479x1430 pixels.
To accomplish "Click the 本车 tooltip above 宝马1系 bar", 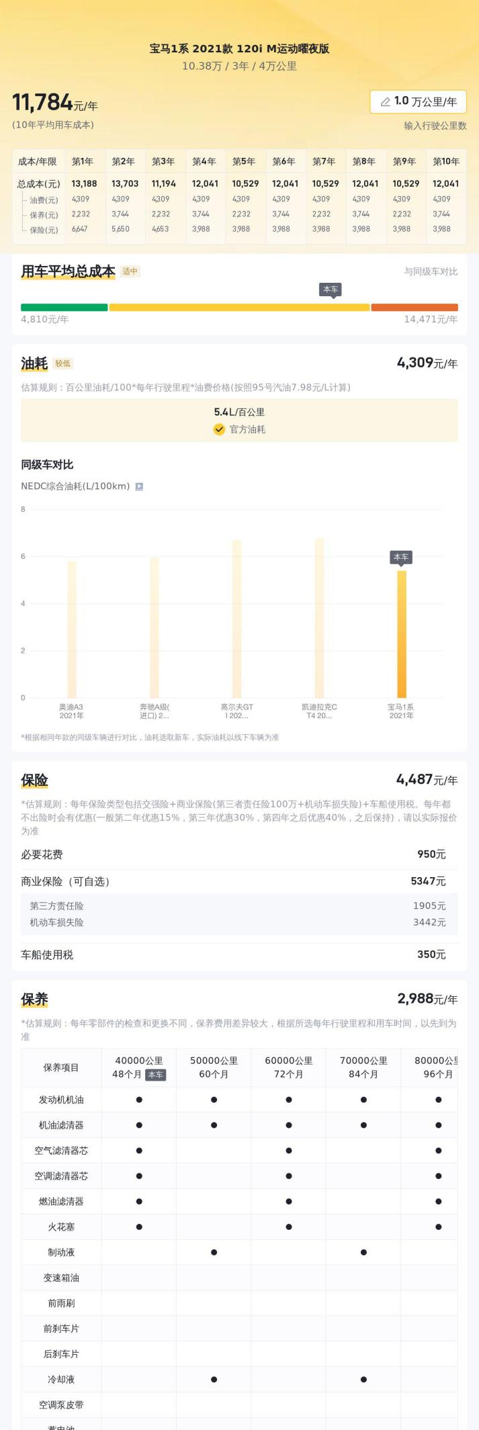I will (401, 557).
